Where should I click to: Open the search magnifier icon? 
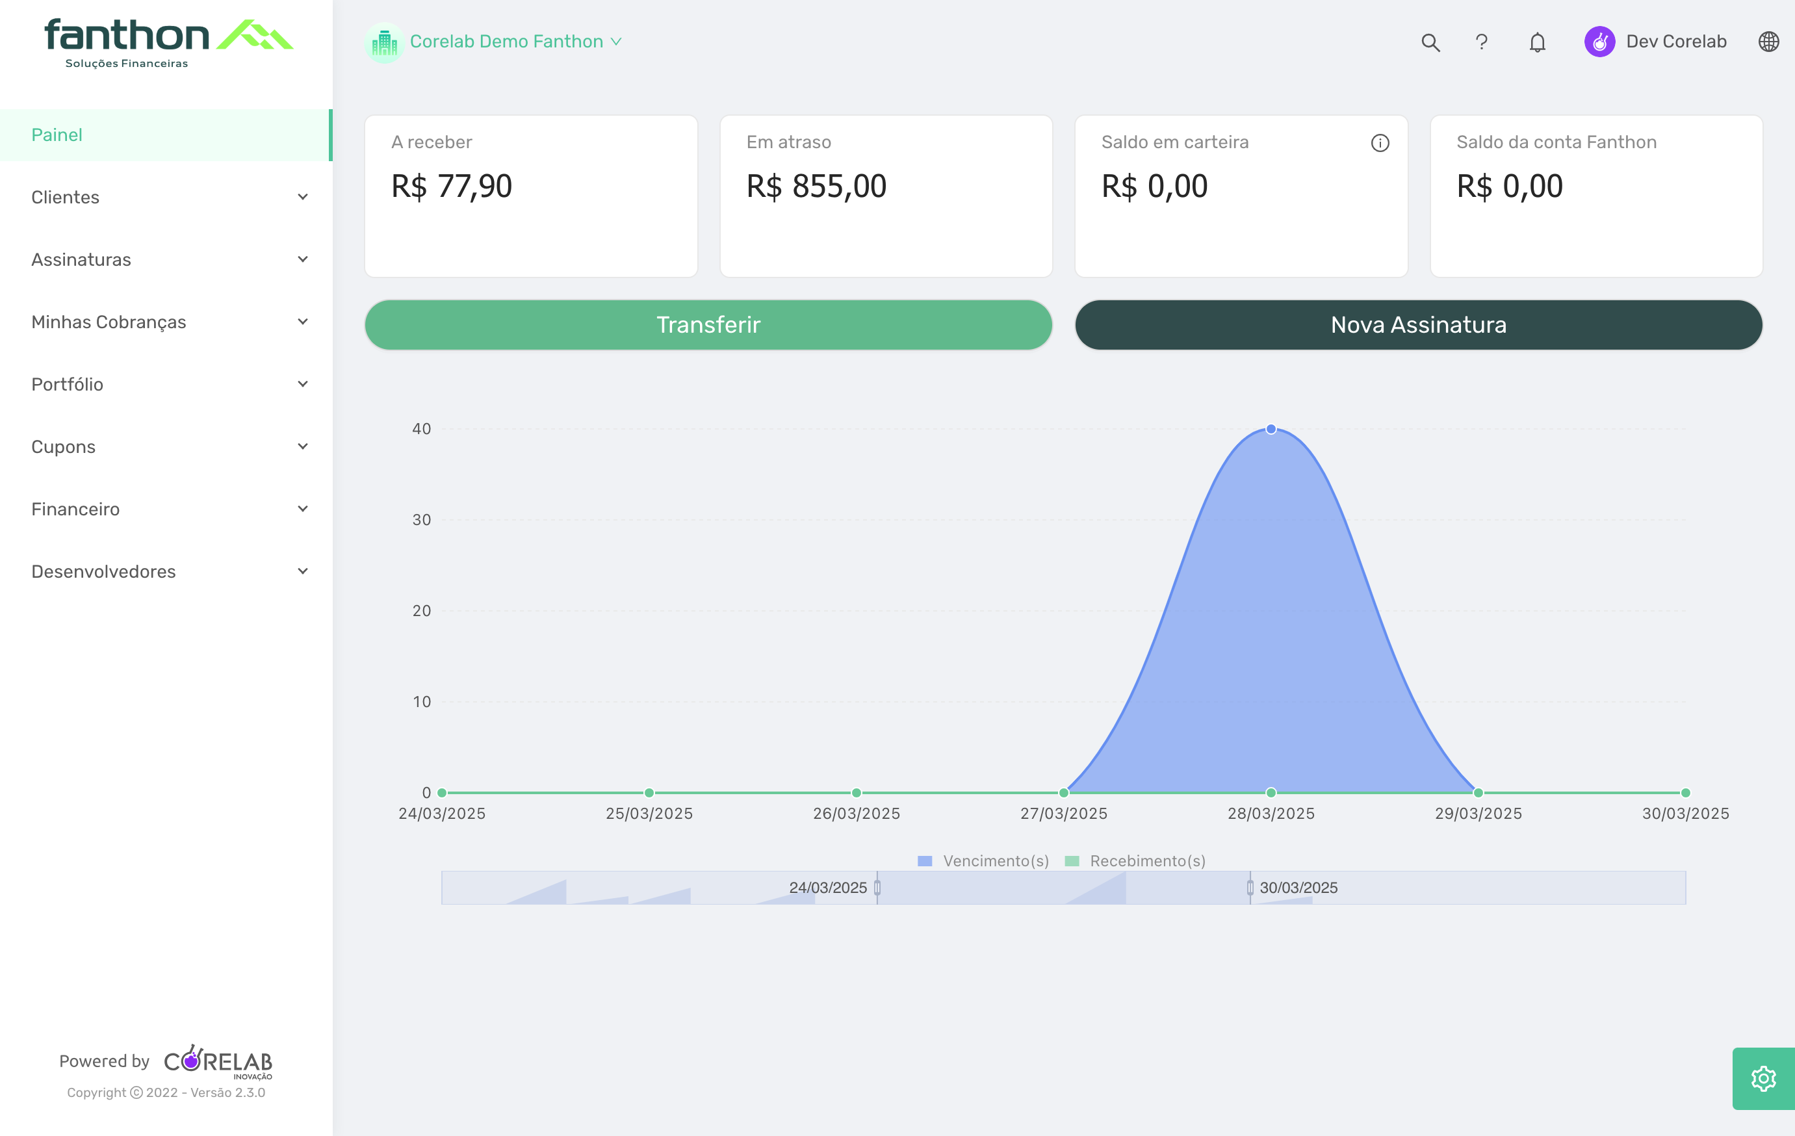point(1430,42)
